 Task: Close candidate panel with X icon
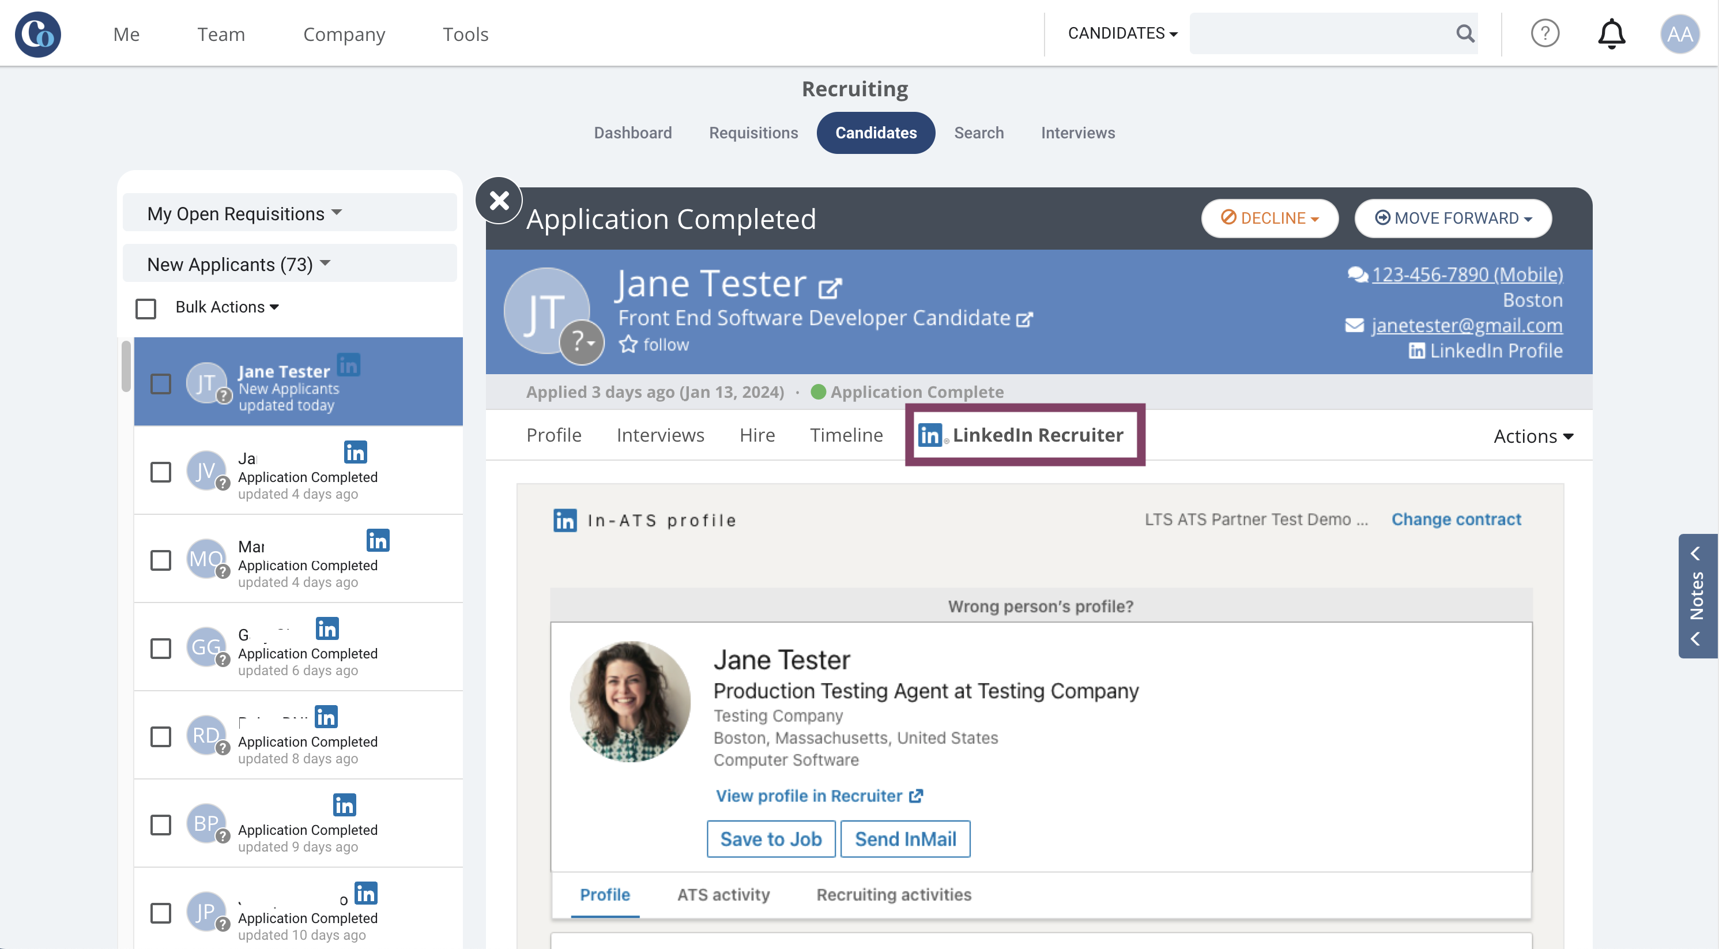[499, 200]
